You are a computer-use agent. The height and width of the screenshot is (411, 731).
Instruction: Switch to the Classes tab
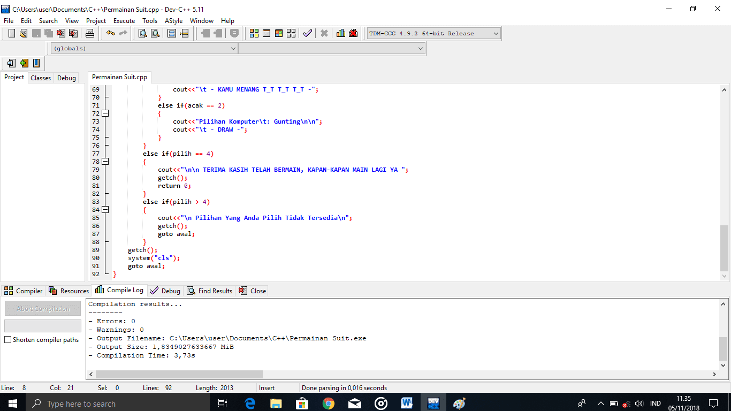coord(41,78)
